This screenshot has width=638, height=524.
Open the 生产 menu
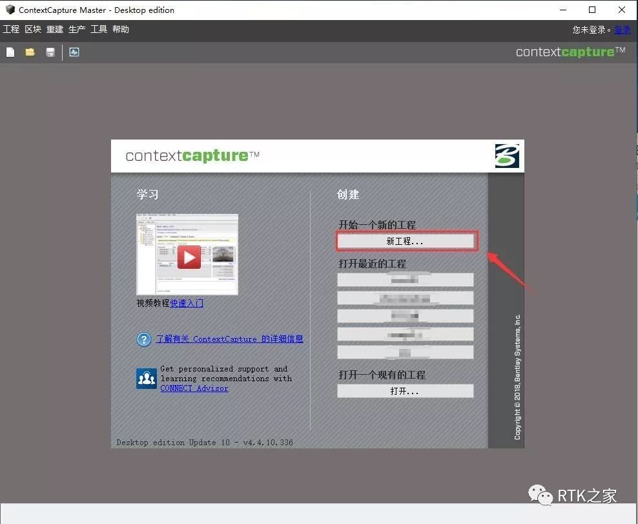[x=77, y=29]
